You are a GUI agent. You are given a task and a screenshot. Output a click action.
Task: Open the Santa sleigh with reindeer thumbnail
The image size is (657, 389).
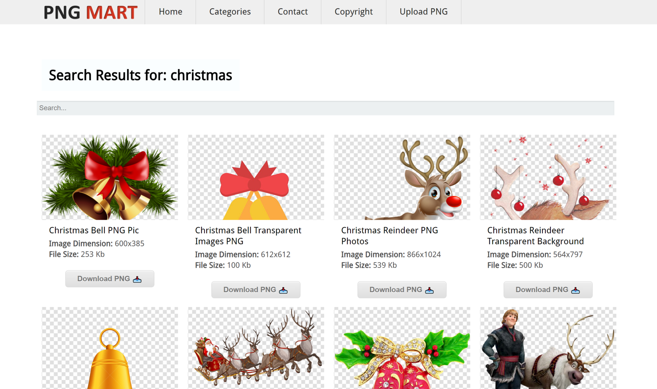point(256,348)
